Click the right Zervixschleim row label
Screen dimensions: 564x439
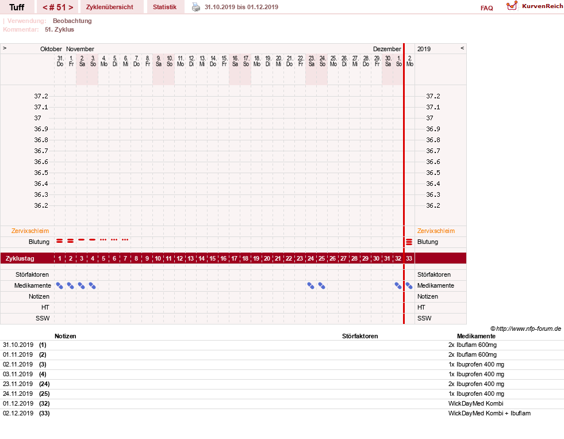coord(436,231)
